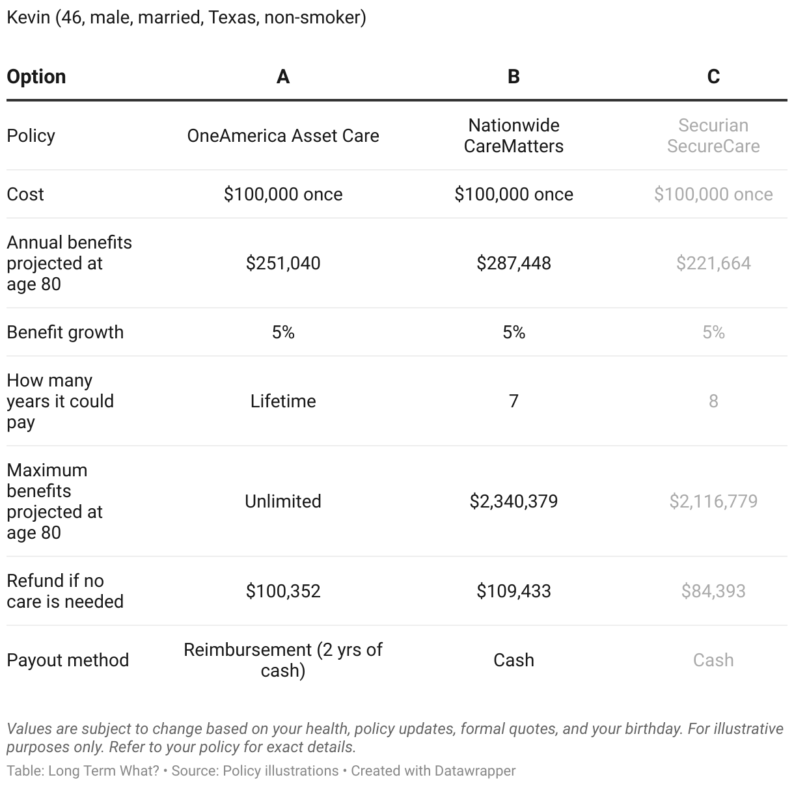Select column header A
794x786 pixels.
click(283, 77)
